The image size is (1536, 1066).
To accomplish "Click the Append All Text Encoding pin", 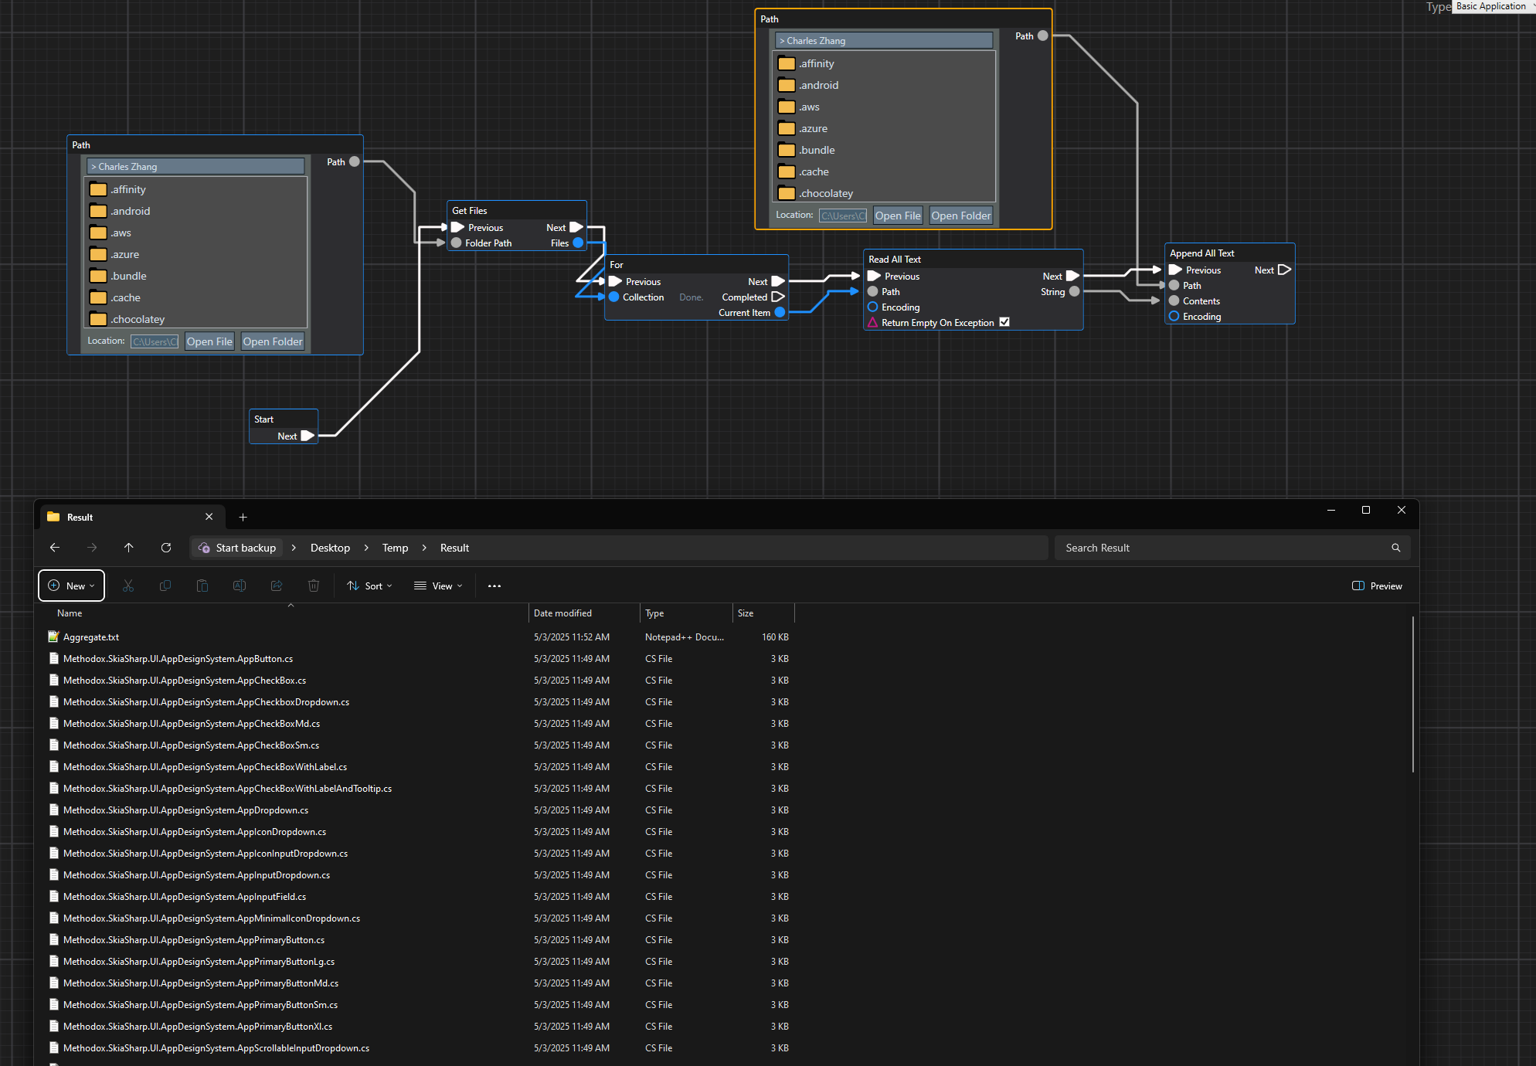I will point(1174,316).
